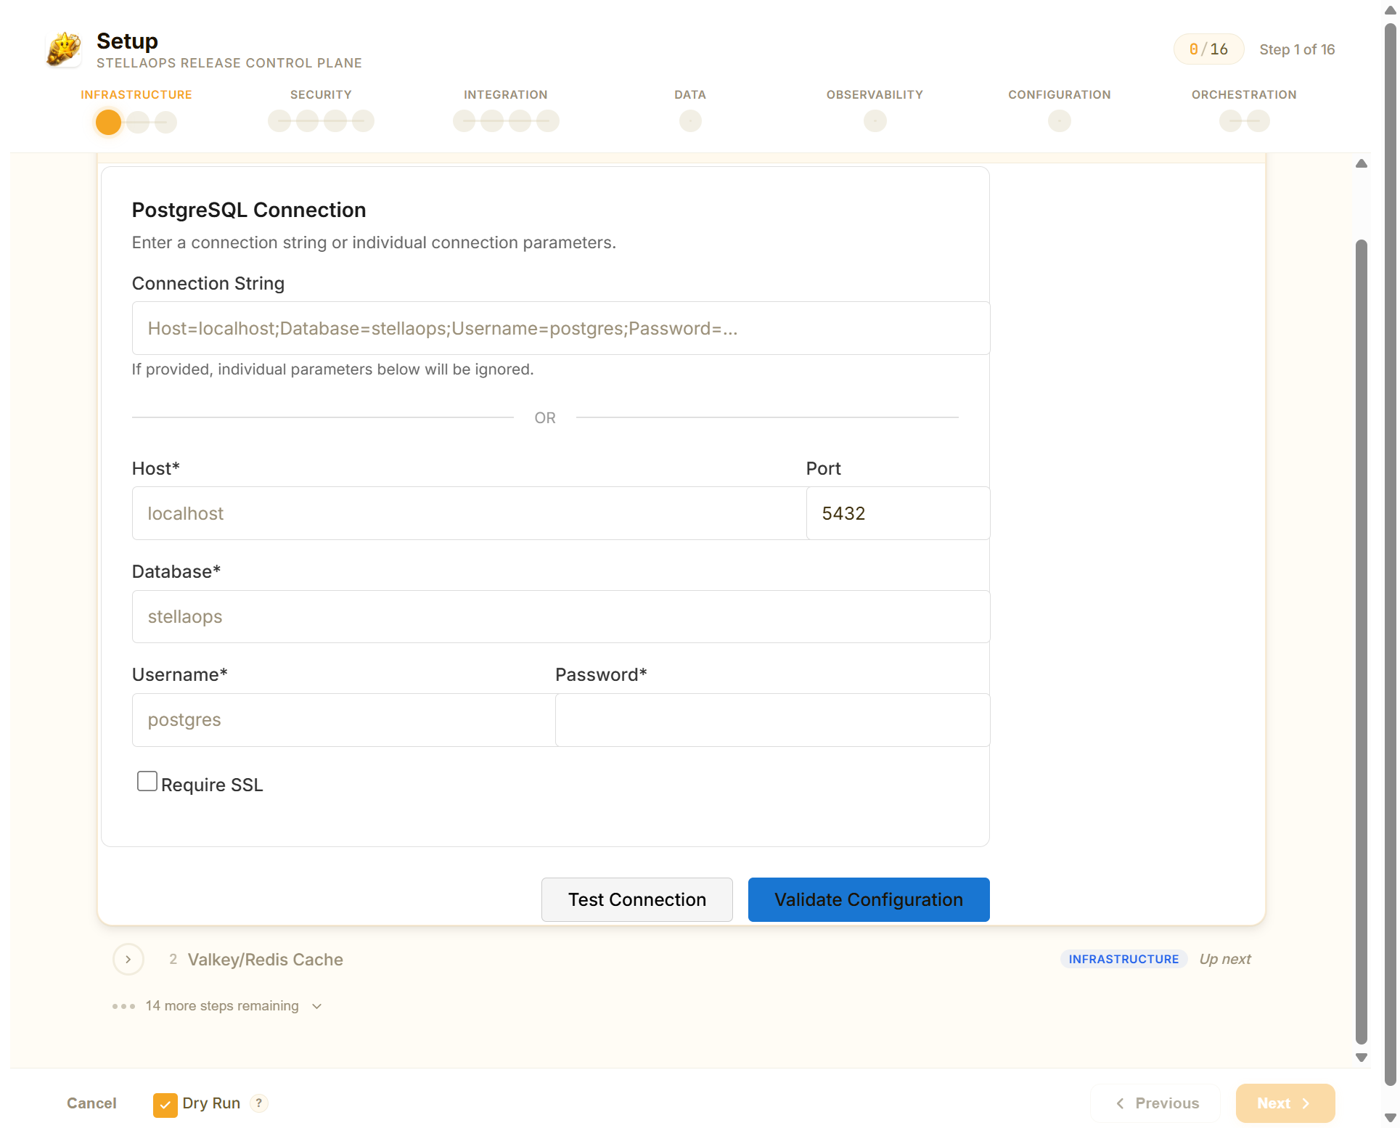Enable the Require SSL checkbox
The width and height of the screenshot is (1400, 1128).
147,782
